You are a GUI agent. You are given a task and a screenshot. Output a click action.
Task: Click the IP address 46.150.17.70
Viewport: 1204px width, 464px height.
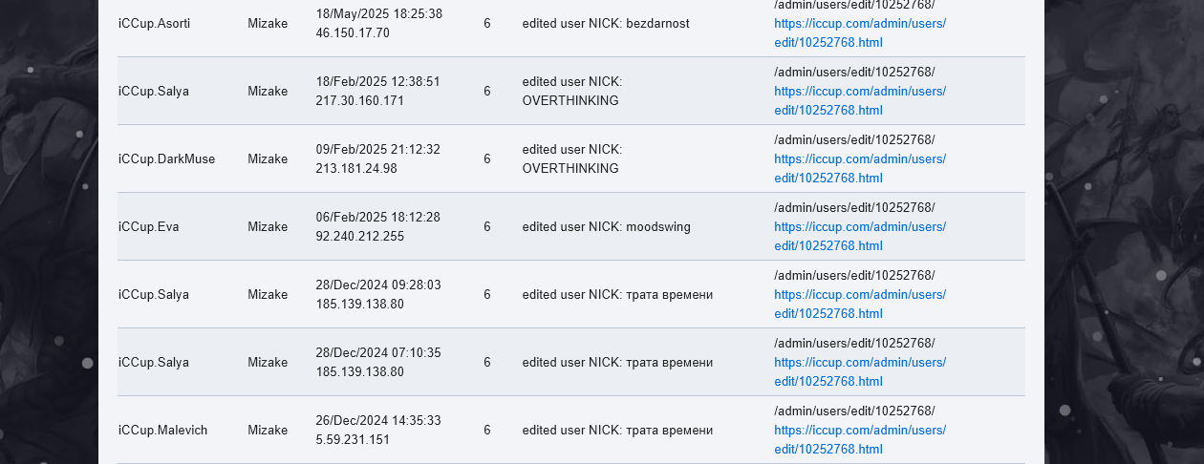(x=353, y=32)
